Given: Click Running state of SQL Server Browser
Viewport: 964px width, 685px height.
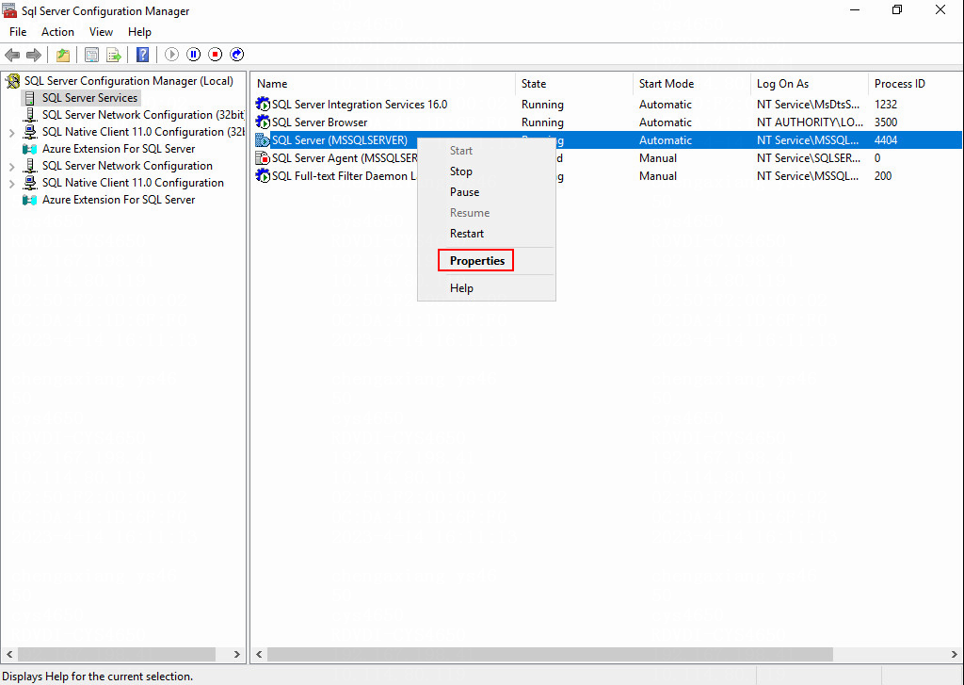Looking at the screenshot, I should coord(542,122).
